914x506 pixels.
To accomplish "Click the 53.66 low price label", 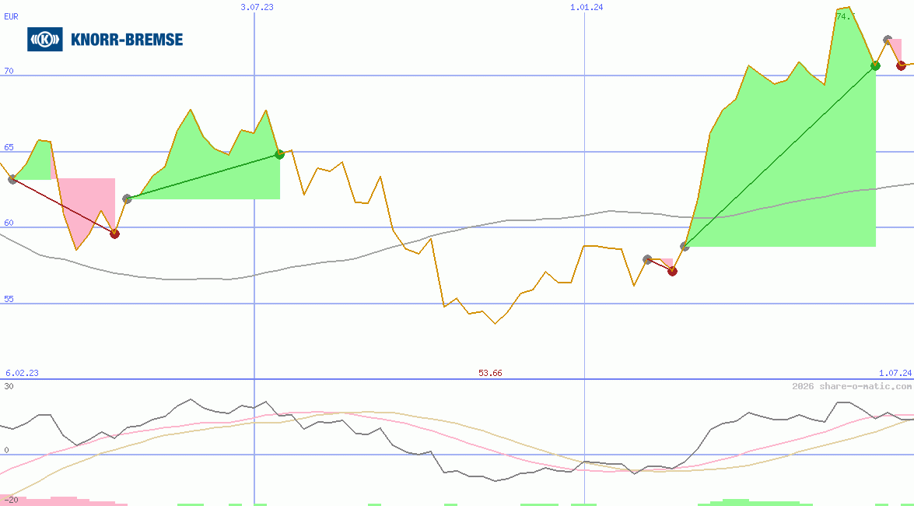I will 490,372.
